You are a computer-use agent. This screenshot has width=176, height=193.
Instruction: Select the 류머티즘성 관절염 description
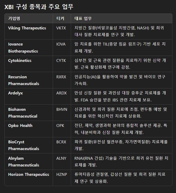click(120, 178)
